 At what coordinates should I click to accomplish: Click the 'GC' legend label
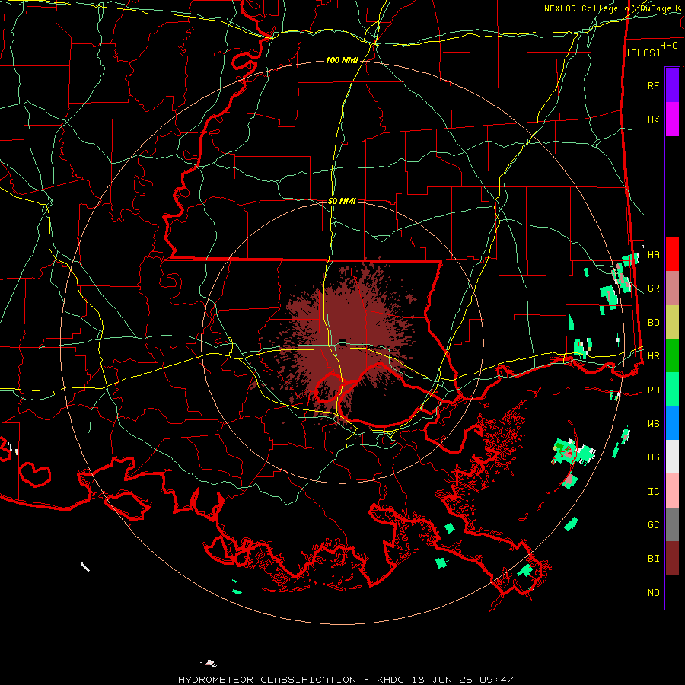click(x=653, y=525)
